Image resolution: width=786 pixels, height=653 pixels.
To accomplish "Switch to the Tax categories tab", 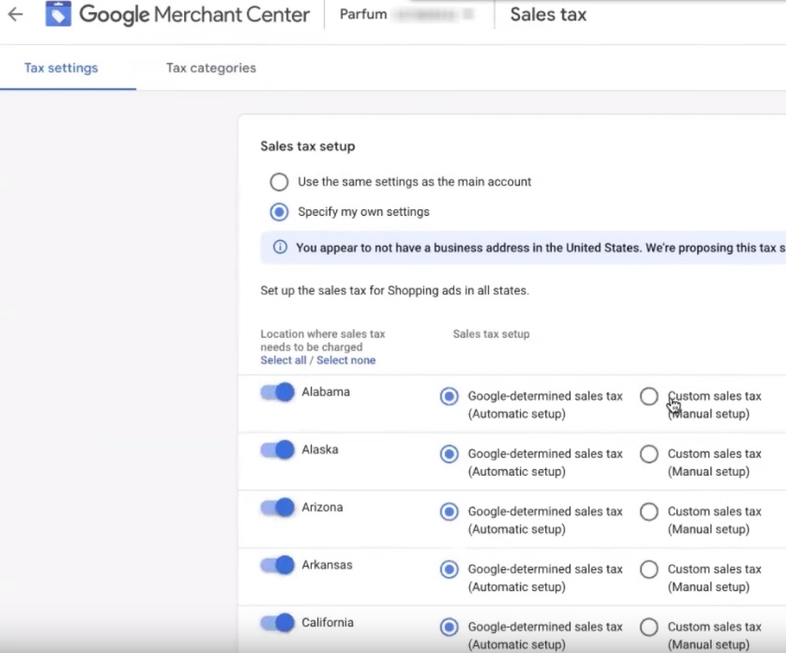I will point(211,68).
